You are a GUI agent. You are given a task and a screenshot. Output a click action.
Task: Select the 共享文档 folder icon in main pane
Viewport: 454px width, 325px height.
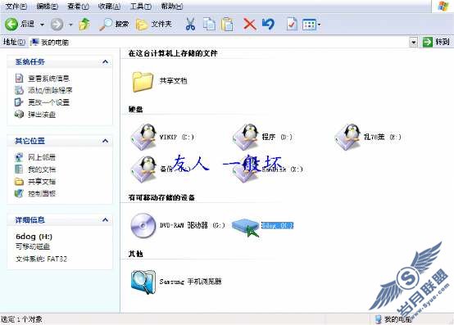[x=143, y=82]
